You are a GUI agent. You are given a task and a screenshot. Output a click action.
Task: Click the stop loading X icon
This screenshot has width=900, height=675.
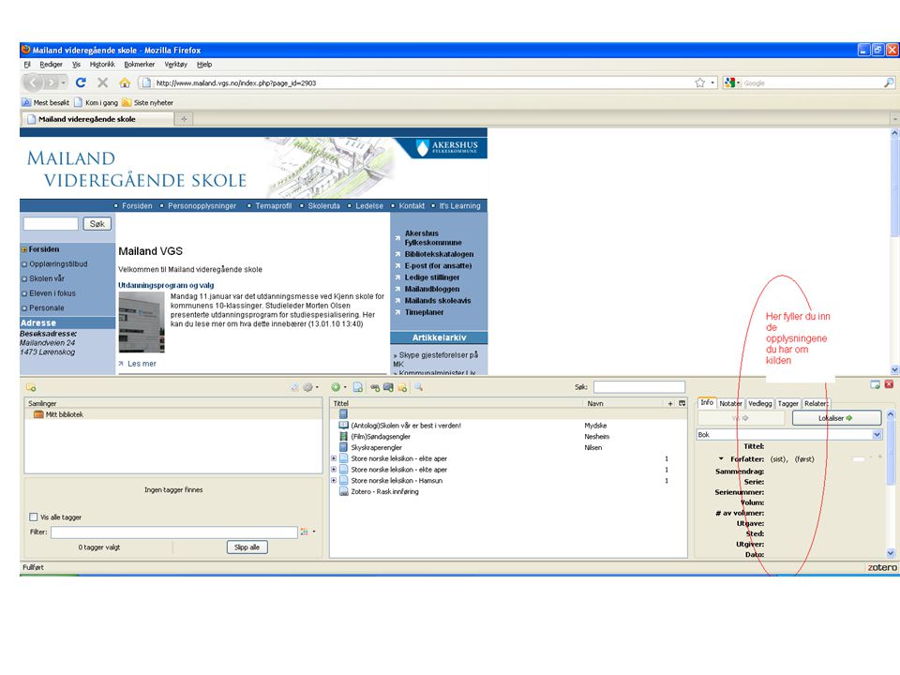[103, 82]
